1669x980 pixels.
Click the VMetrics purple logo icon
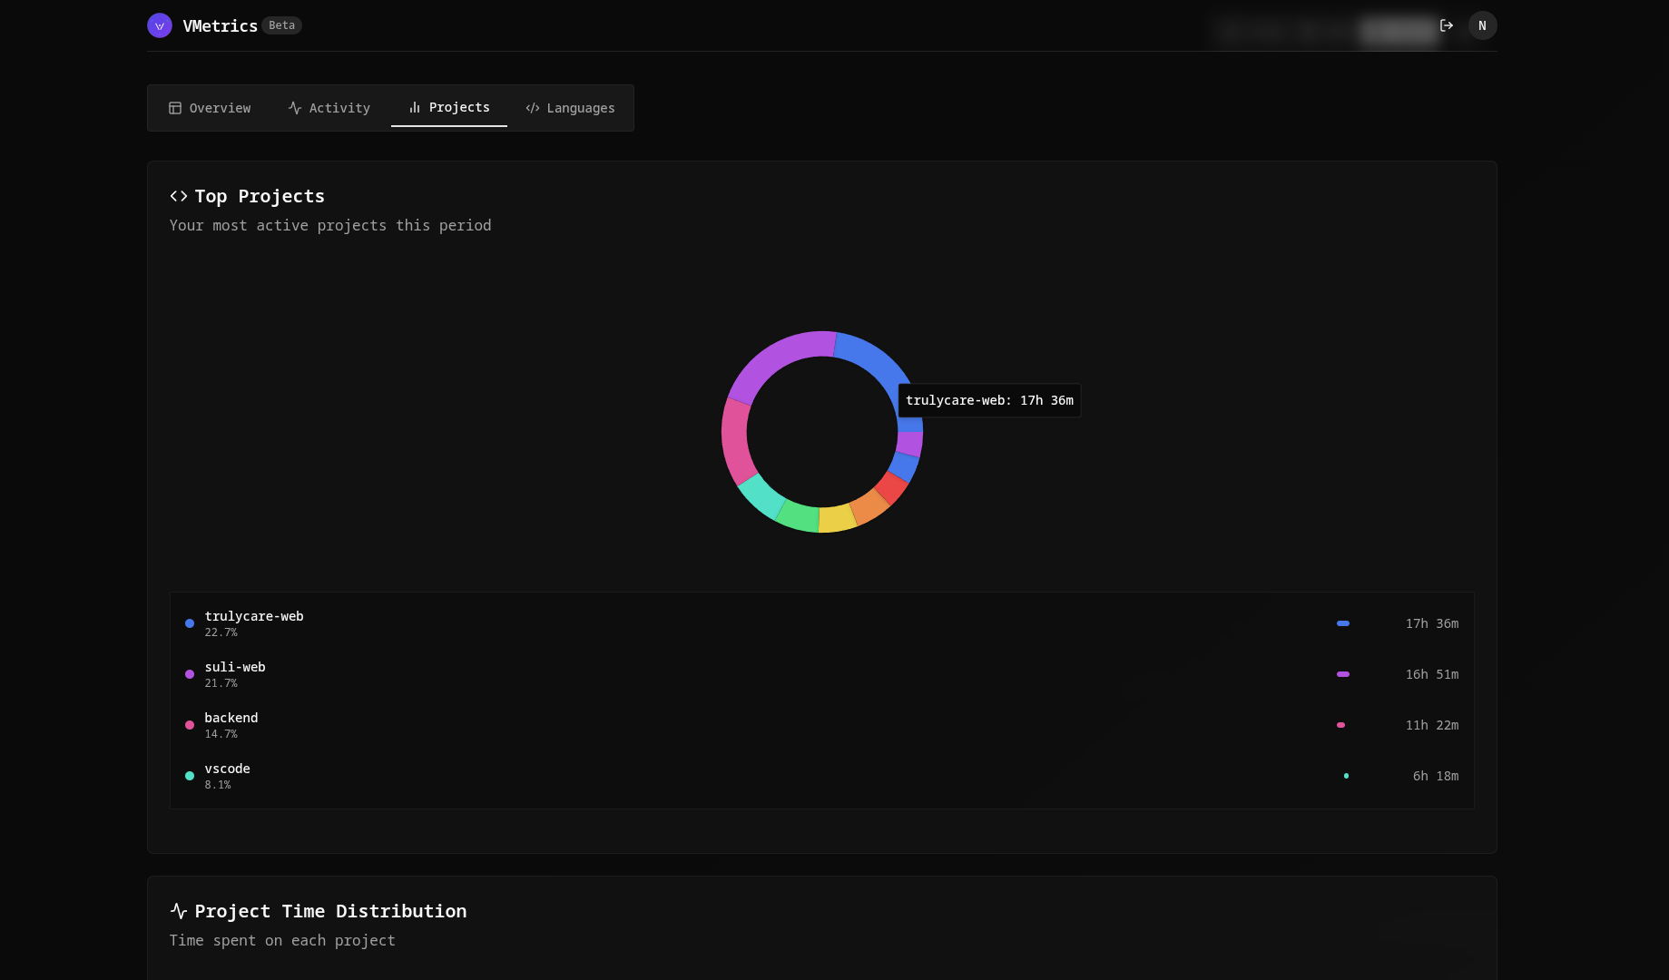pos(160,25)
